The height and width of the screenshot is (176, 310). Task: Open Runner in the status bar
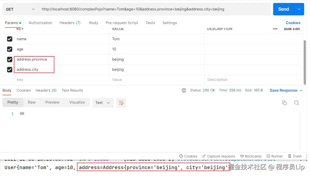click(x=275, y=156)
